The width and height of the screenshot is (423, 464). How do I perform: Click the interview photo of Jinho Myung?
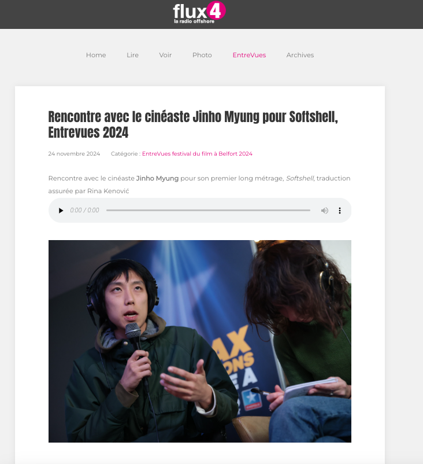coord(200,341)
